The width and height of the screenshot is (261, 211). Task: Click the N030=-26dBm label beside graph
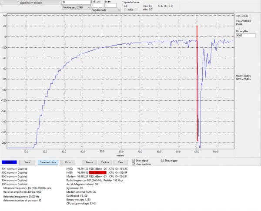243,76
